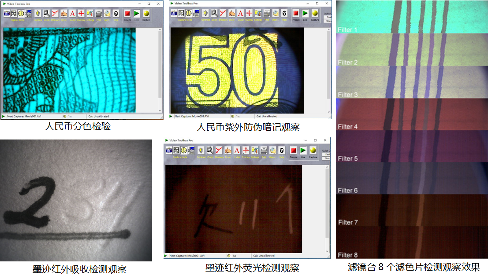Open Contrast tool in yellow '50' window

pos(205,13)
